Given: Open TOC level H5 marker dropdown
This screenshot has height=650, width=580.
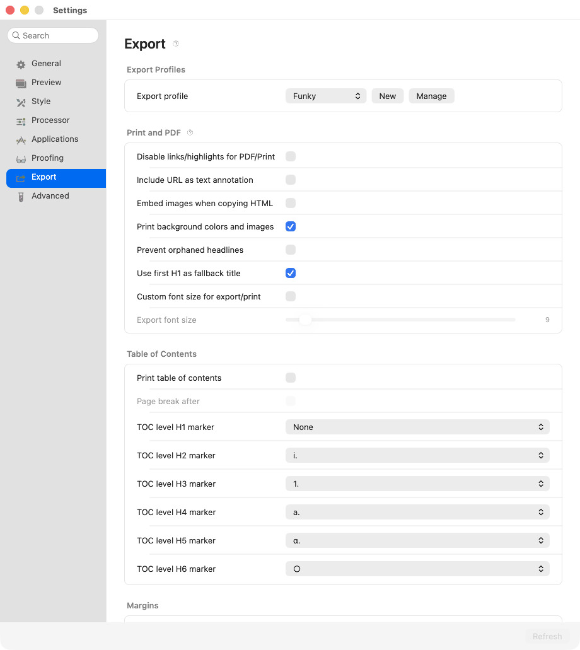Looking at the screenshot, I should click(x=417, y=540).
